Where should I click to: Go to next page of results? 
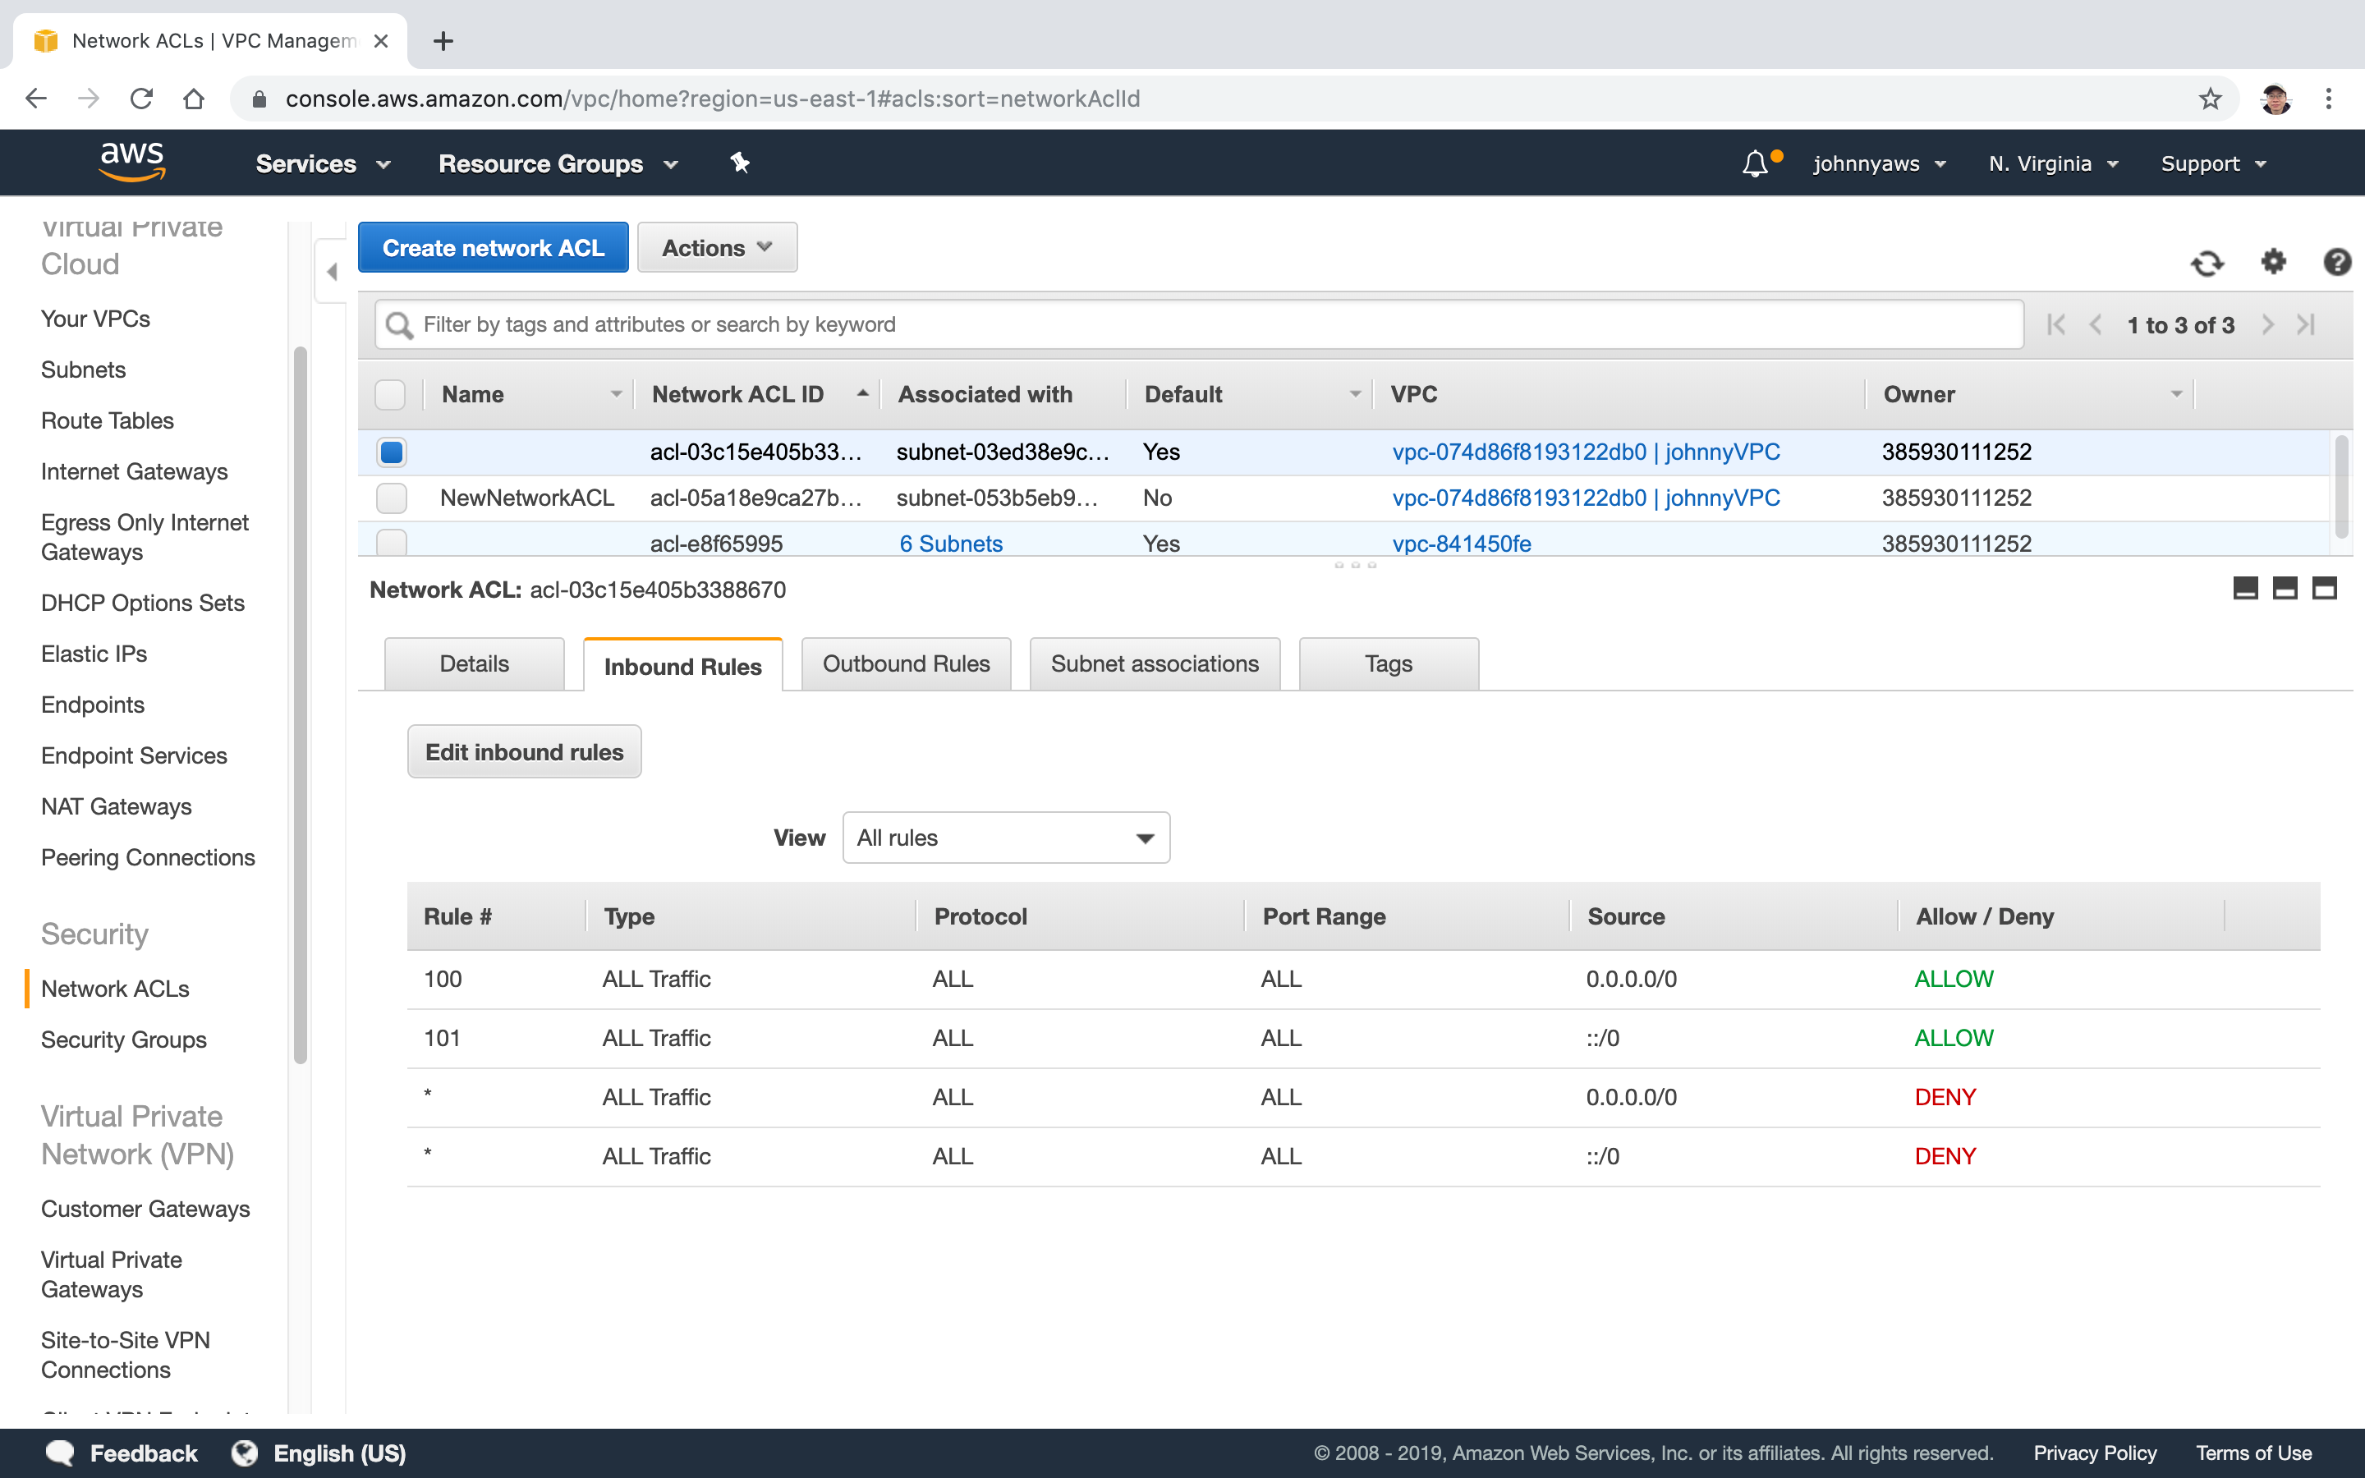[x=2267, y=324]
